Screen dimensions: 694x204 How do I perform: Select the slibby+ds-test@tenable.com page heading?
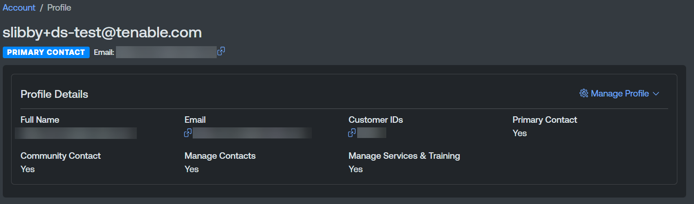102,32
